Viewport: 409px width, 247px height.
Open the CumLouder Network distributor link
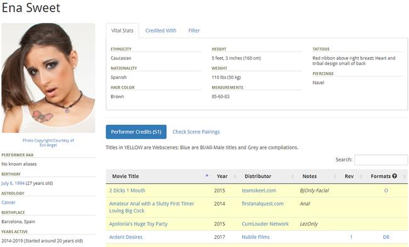pyautogui.click(x=265, y=224)
